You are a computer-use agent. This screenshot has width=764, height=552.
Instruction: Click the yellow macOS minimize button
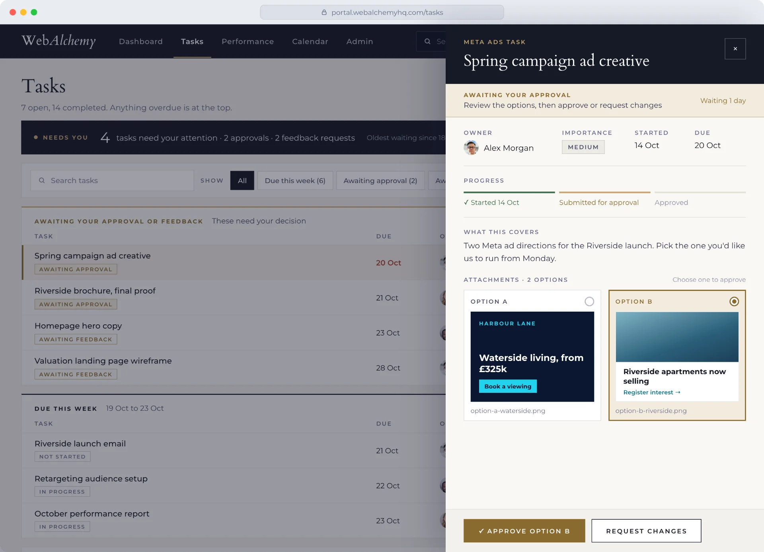tap(23, 12)
